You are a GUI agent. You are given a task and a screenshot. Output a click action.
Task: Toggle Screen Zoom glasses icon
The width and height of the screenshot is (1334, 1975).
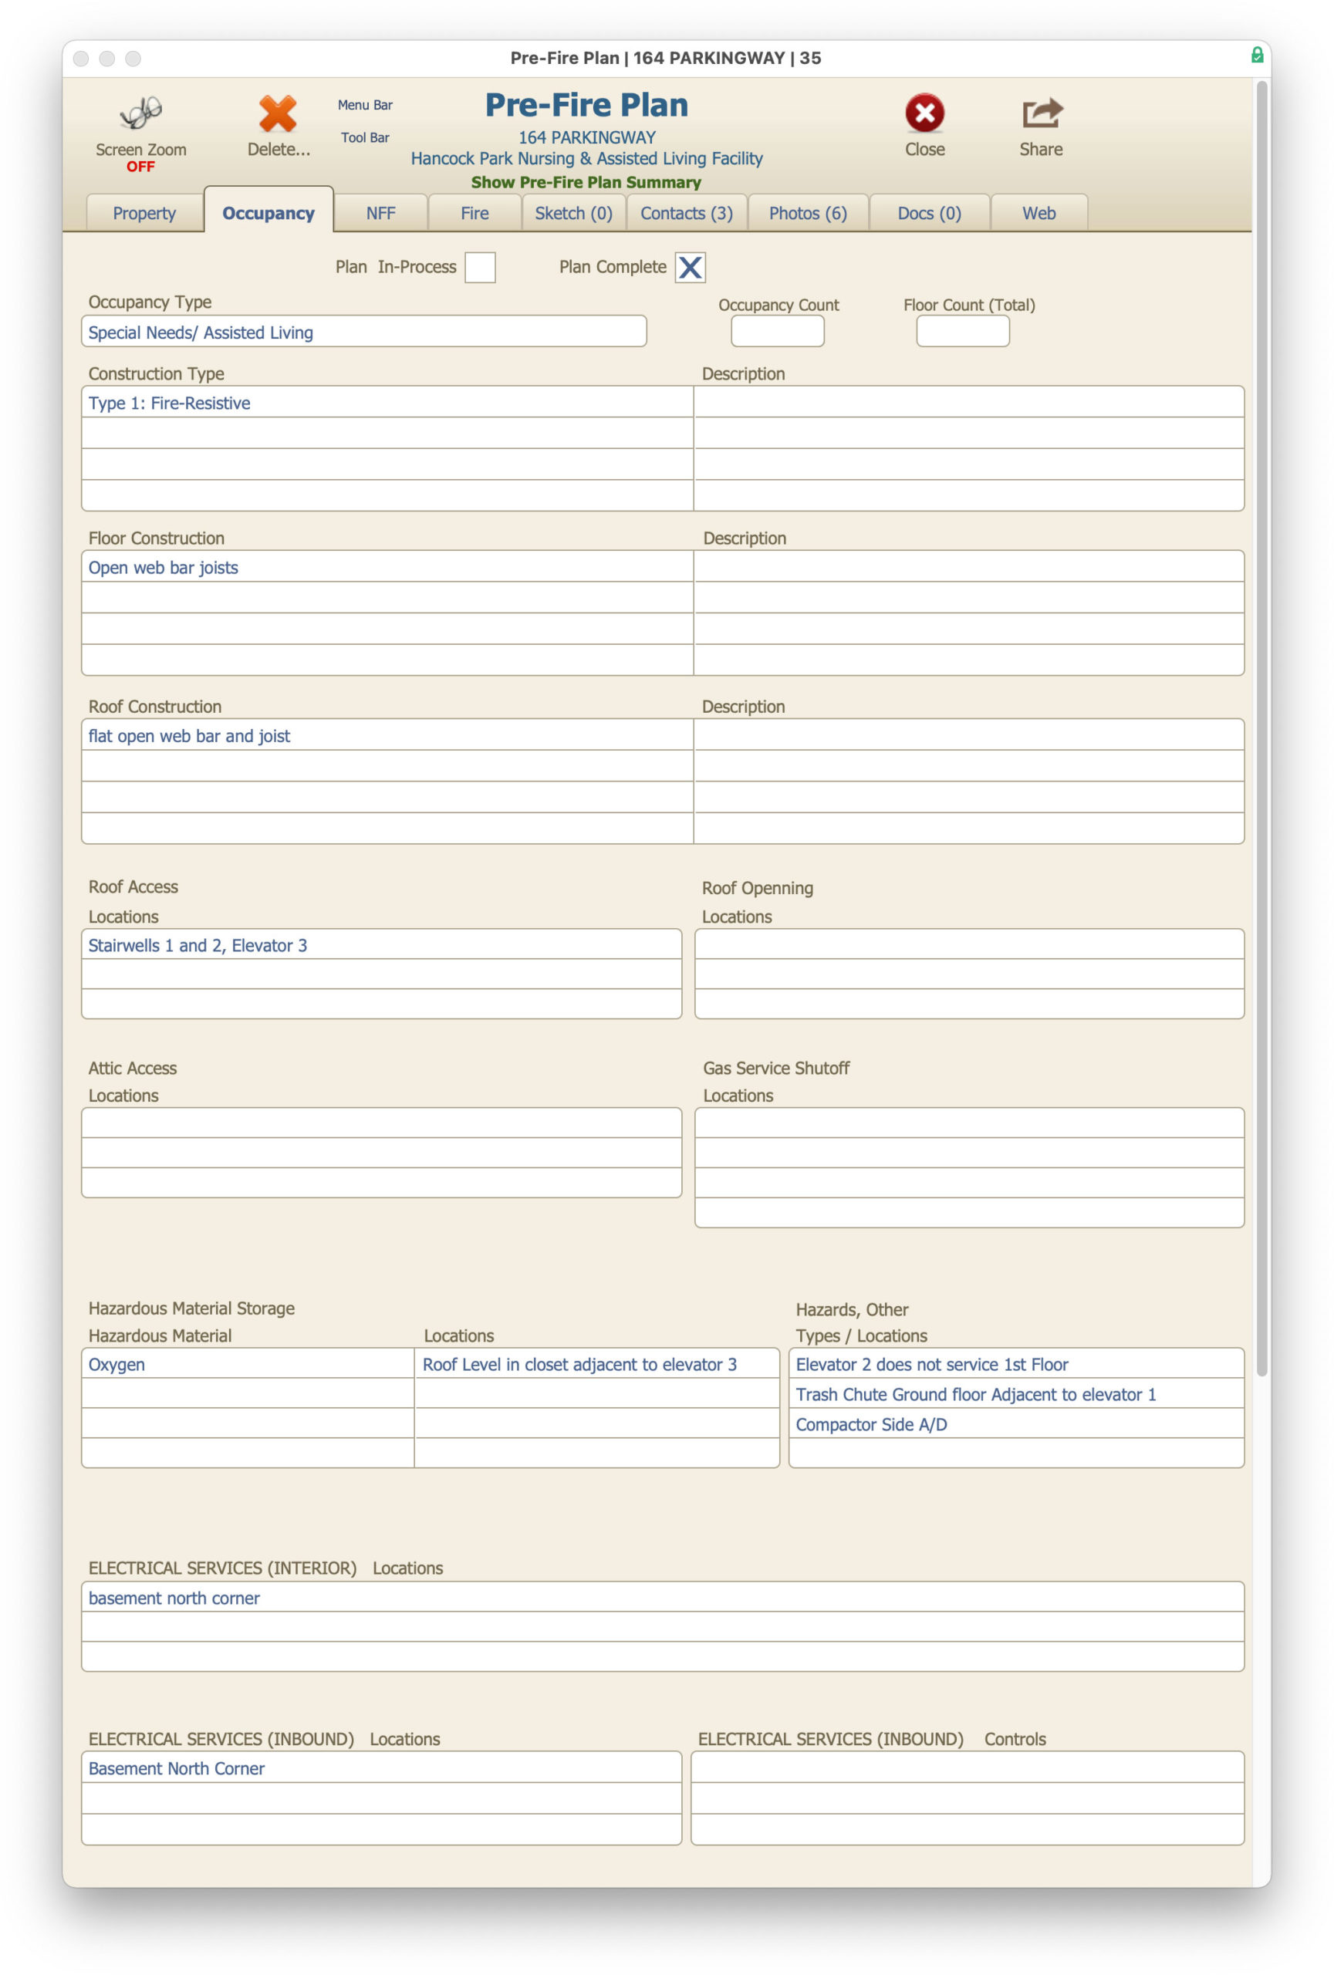[x=141, y=113]
